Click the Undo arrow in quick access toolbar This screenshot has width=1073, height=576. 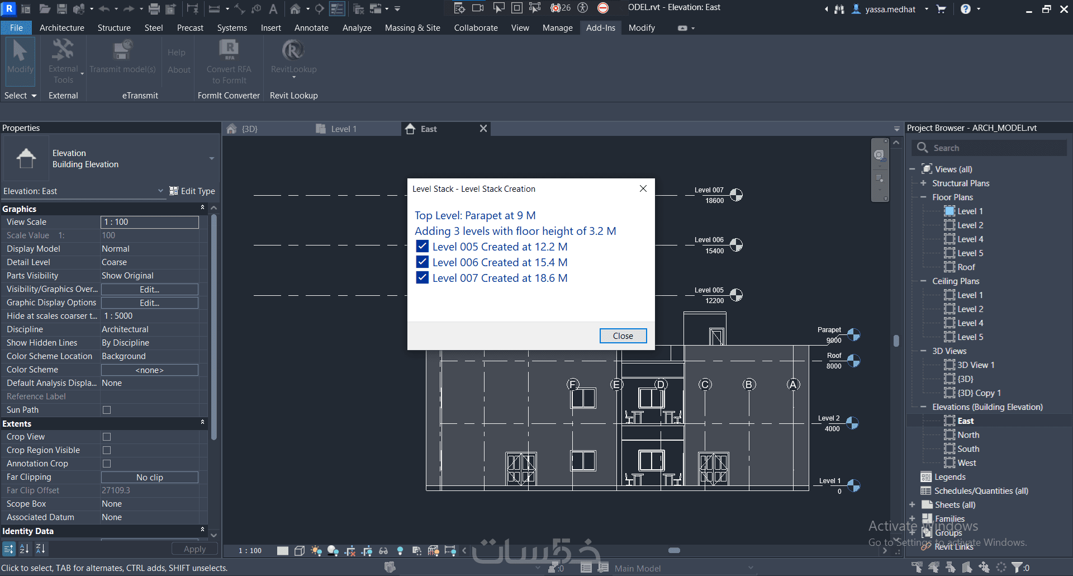point(104,8)
